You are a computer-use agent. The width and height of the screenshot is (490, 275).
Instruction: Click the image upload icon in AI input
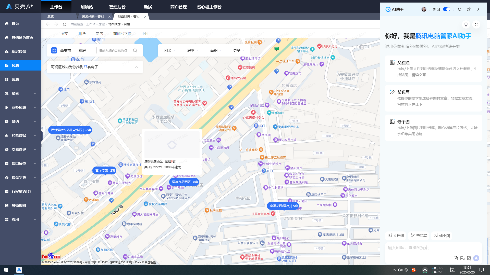click(x=462, y=258)
